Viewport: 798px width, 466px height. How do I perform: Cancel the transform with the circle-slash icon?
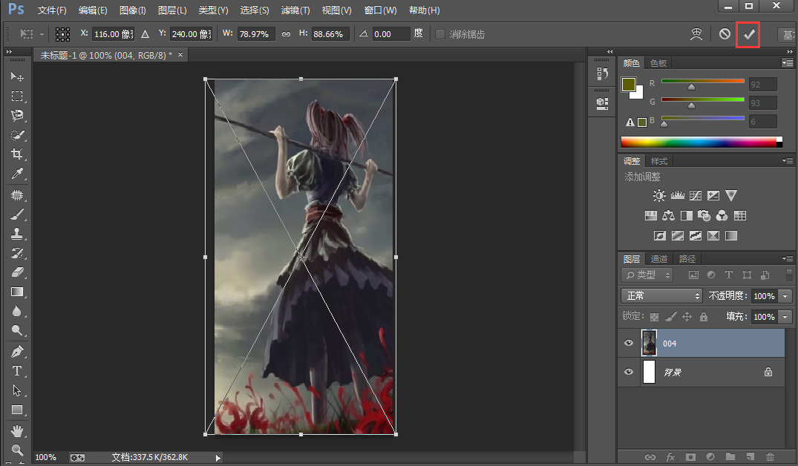(x=725, y=34)
